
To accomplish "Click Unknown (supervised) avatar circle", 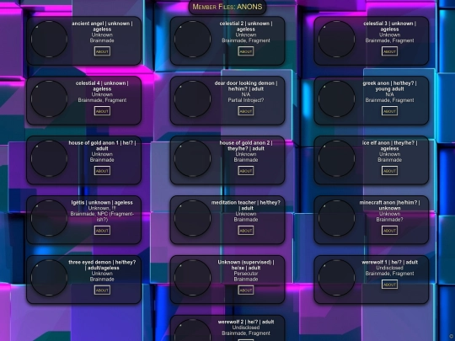I will point(193,278).
